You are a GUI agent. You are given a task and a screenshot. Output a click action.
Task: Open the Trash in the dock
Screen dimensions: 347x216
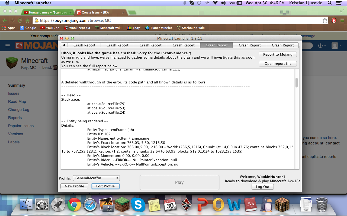pos(322,204)
